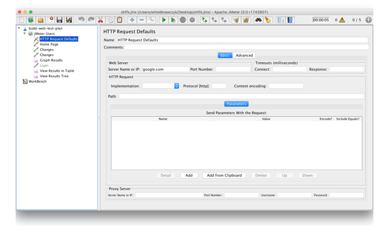
Task: Open the Implementation dropdown
Action: coord(161,86)
